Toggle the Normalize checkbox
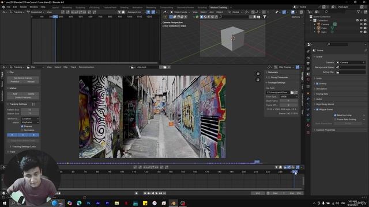This screenshot has height=207, width=369. (x=22, y=130)
